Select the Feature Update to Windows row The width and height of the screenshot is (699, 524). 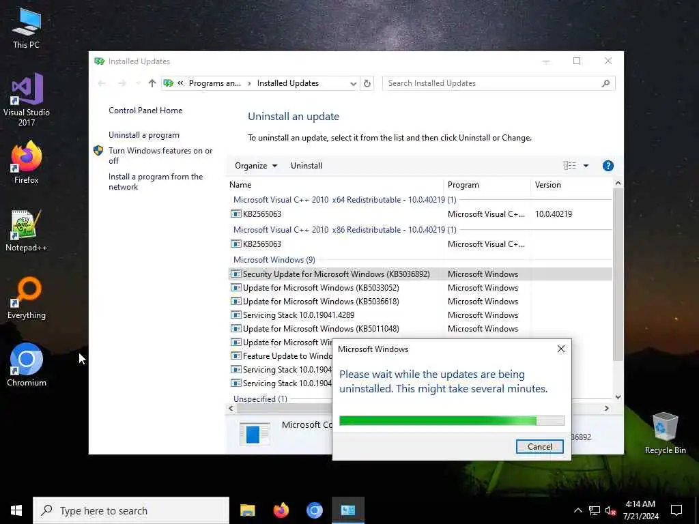click(x=281, y=356)
